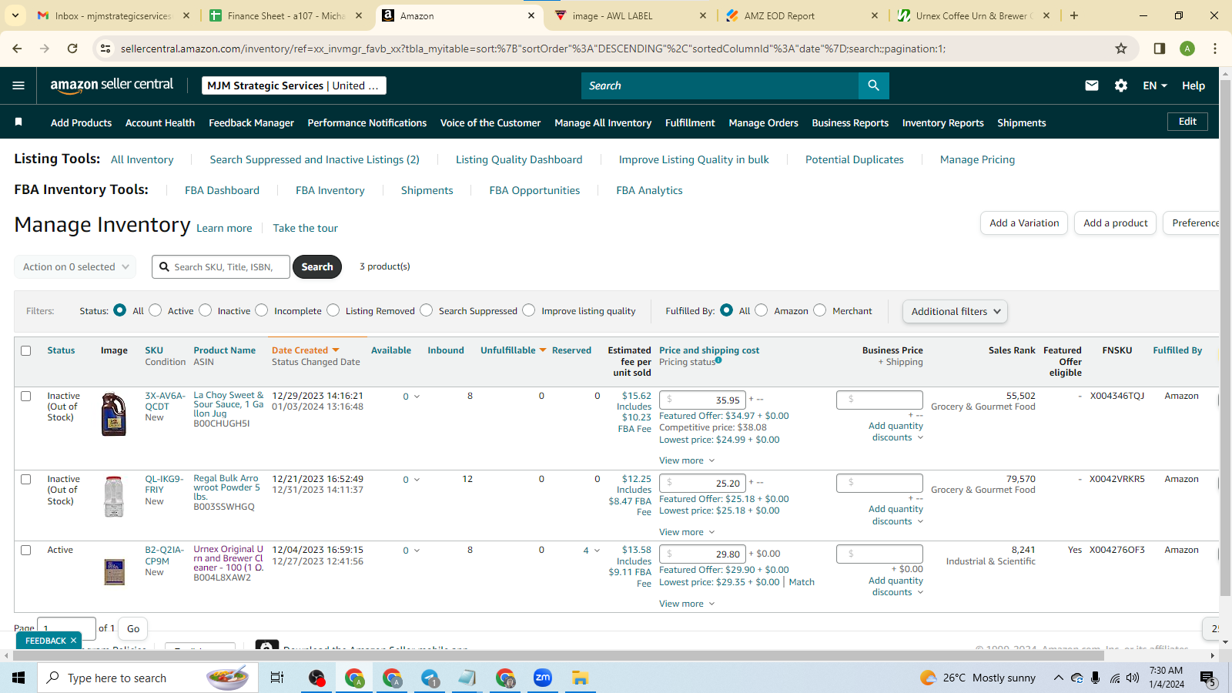Select the Urnex Original row checkbox
Viewport: 1232px width, 693px height.
point(25,550)
